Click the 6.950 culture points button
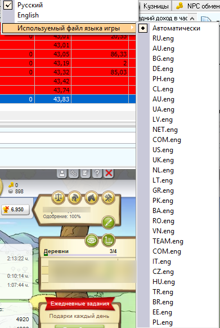Image resolution: width=220 pixels, height=328 pixels. [x=15, y=210]
